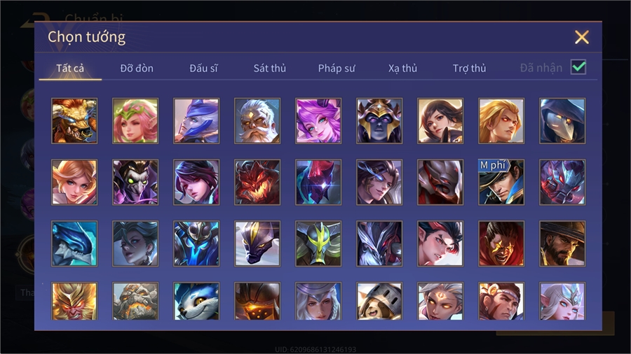The image size is (631, 354).
Task: Select the hero tagged M phí
Action: [x=501, y=182]
